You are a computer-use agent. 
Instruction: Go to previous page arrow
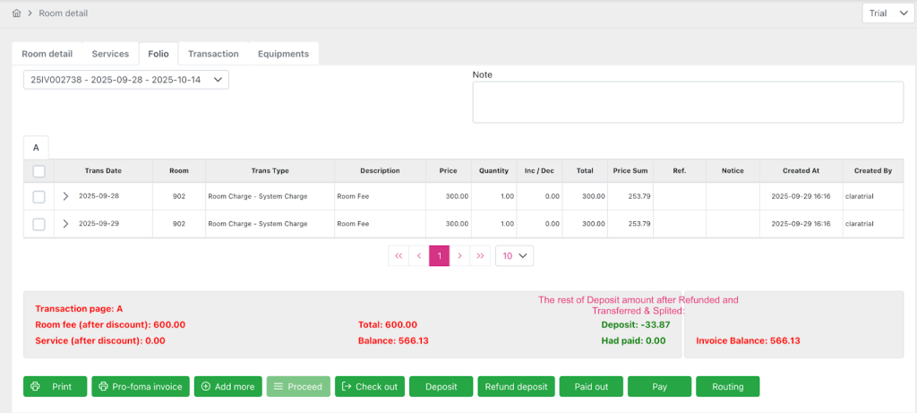pos(419,255)
